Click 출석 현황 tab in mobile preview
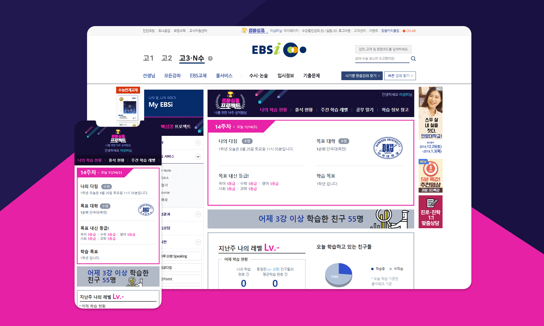 click(116, 160)
